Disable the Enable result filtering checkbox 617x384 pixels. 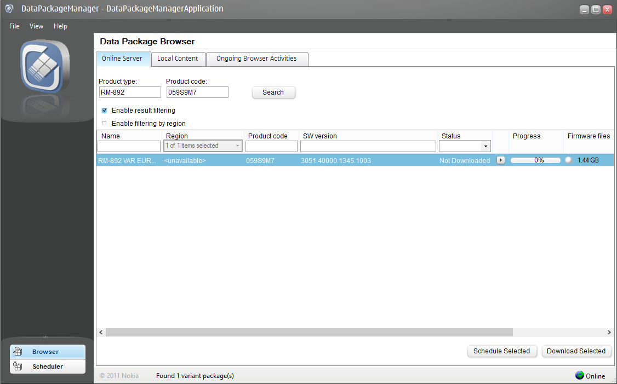click(104, 110)
